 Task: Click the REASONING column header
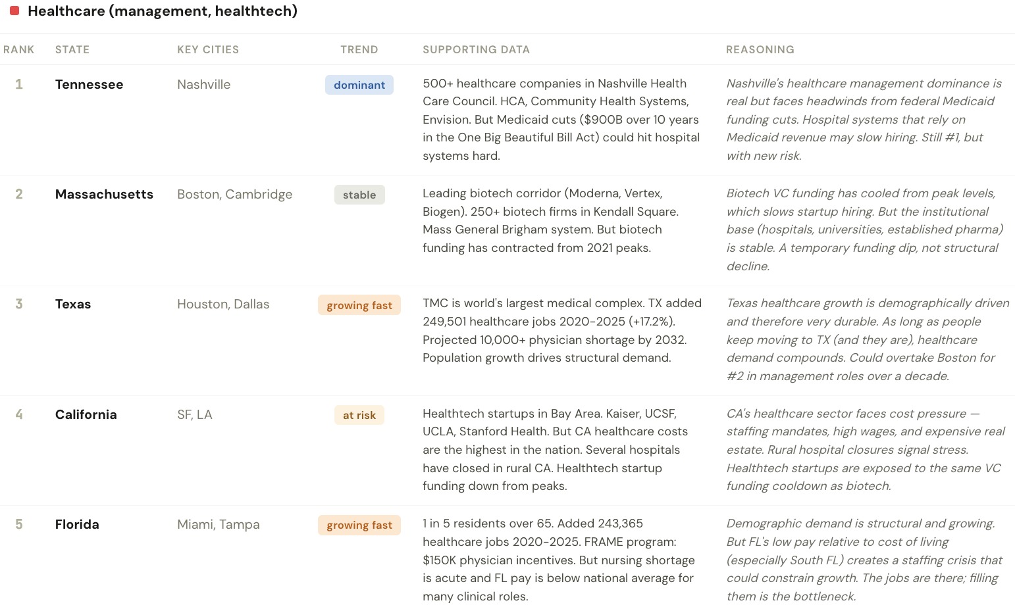pyautogui.click(x=760, y=49)
